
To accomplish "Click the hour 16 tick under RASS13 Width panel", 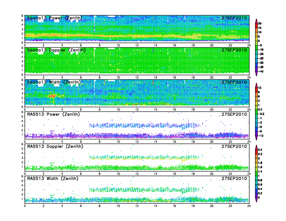I will coord(174,206).
